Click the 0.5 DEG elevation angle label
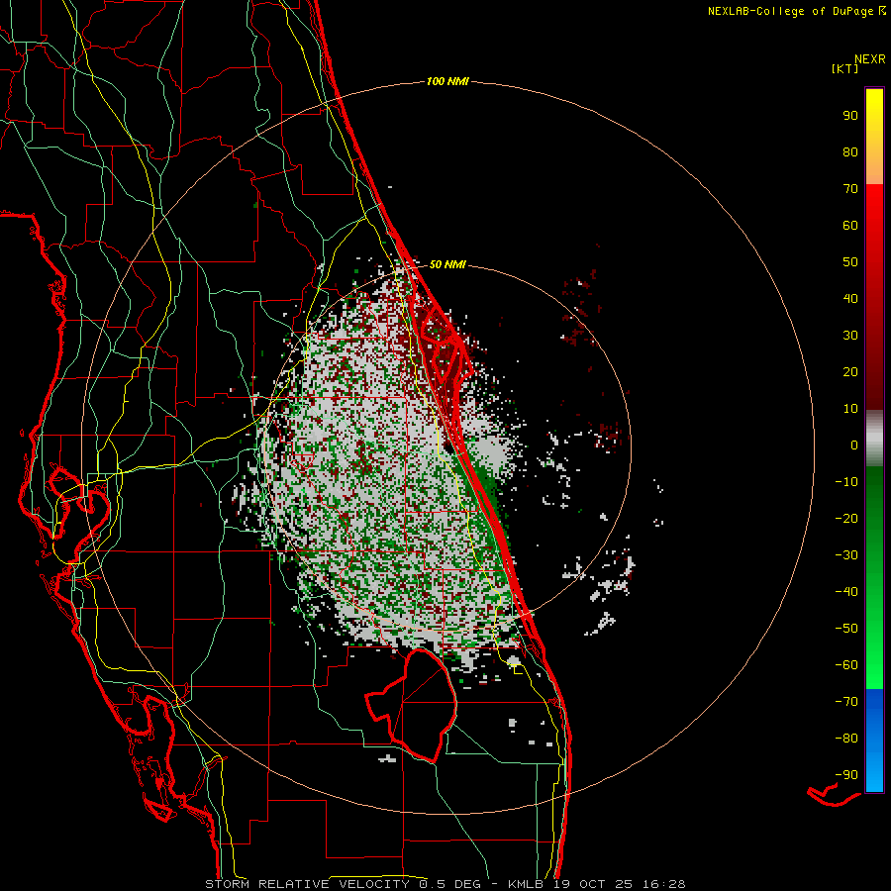The height and width of the screenshot is (891, 891). tap(450, 884)
